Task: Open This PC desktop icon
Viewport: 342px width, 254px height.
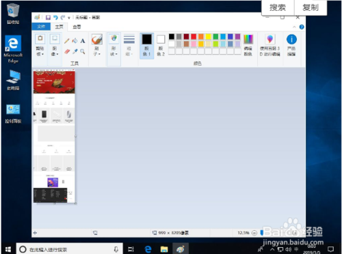Action: click(x=13, y=80)
